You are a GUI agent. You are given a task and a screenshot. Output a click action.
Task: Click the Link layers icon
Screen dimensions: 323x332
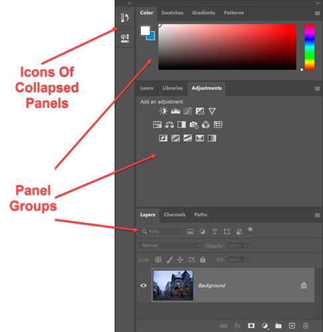[223, 325]
